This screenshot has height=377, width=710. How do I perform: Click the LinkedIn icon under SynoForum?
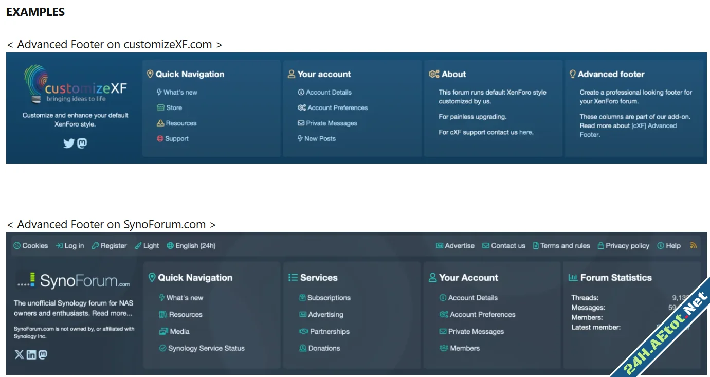click(31, 354)
